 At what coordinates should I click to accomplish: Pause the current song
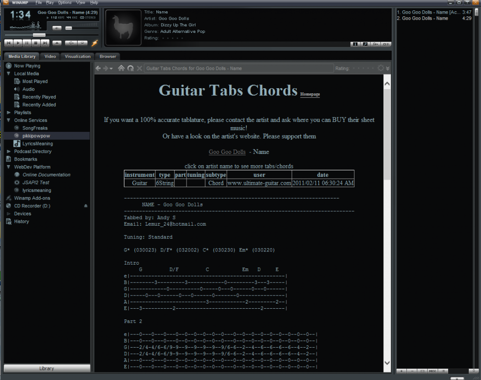[x=27, y=43]
